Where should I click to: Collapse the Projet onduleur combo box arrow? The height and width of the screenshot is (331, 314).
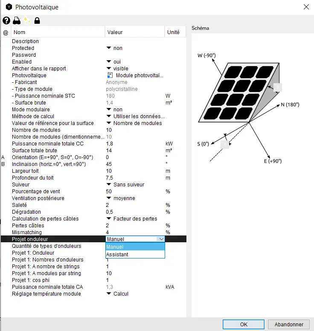[x=160, y=239]
